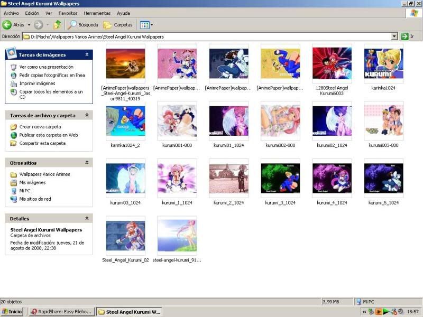The image size is (423, 317).
Task: Select the 'kurumi_4_1024' thumbnail
Action: [332, 178]
